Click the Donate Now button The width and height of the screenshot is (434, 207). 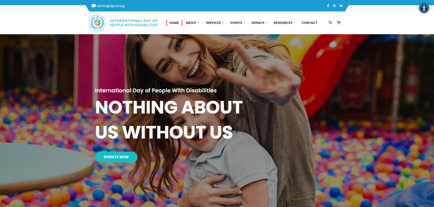point(116,157)
